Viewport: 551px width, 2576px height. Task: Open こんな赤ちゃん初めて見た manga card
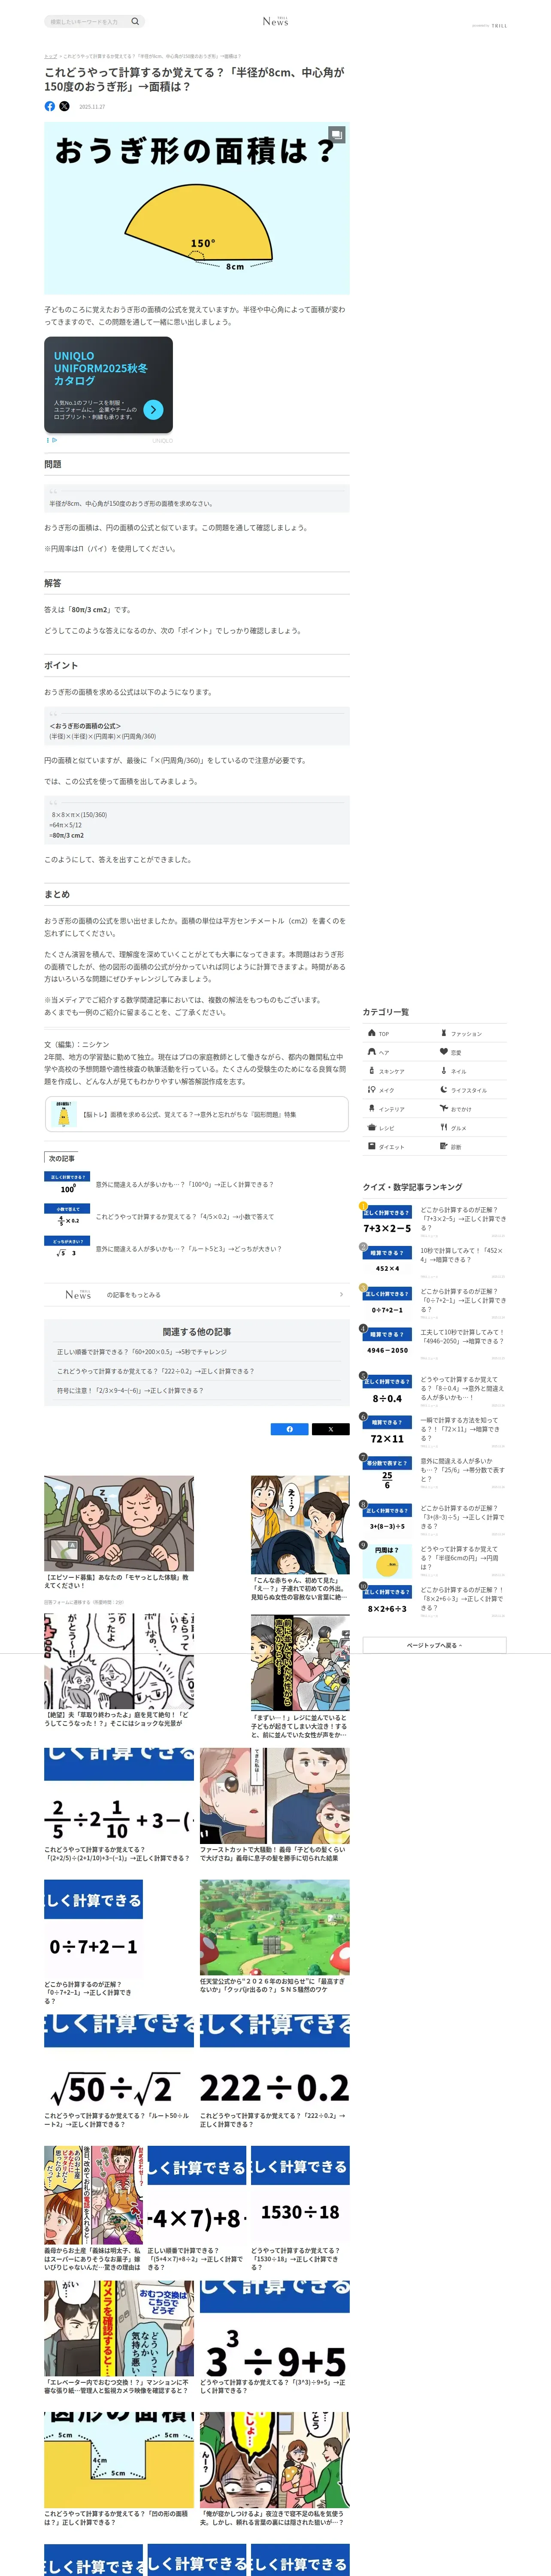300,1538
